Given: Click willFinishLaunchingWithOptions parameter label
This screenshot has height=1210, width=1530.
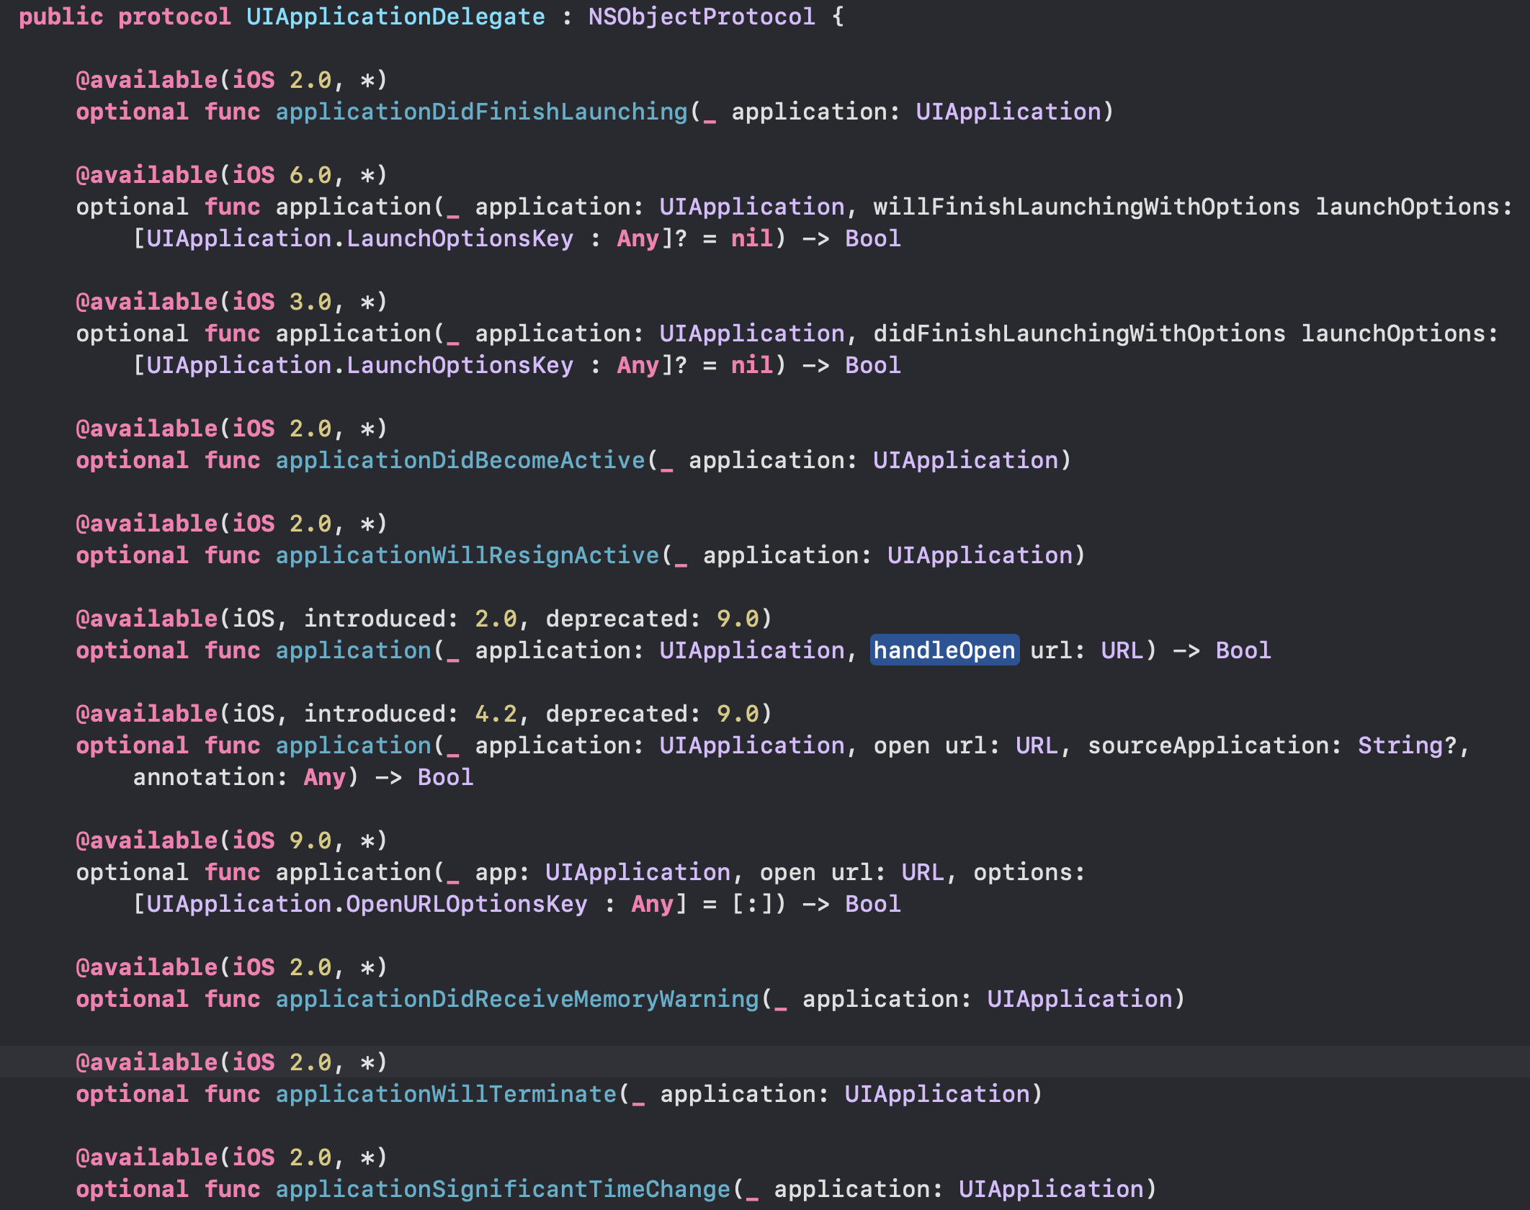Looking at the screenshot, I should click(x=1086, y=207).
